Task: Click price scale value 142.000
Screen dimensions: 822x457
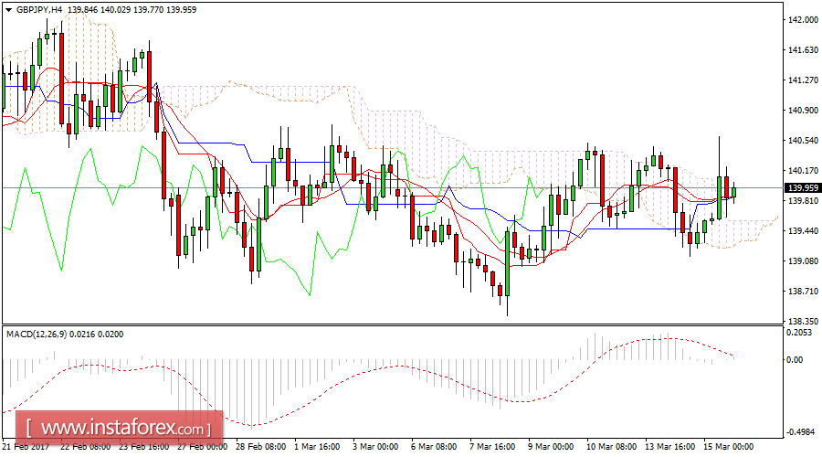Action: point(803,20)
